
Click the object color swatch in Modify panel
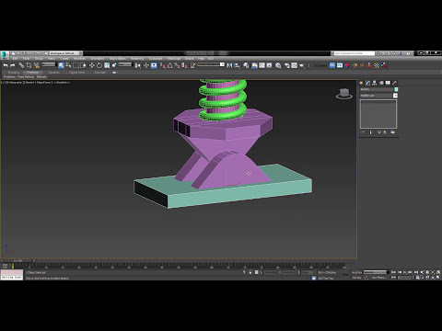point(396,89)
